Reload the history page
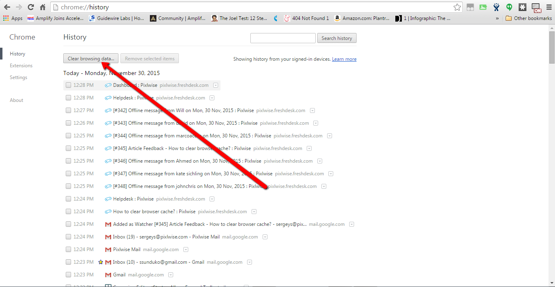The image size is (555, 287). pos(31,7)
